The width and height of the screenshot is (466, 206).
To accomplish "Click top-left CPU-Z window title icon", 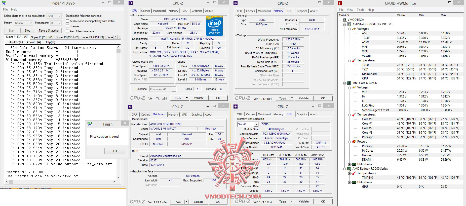I will click(131, 3).
